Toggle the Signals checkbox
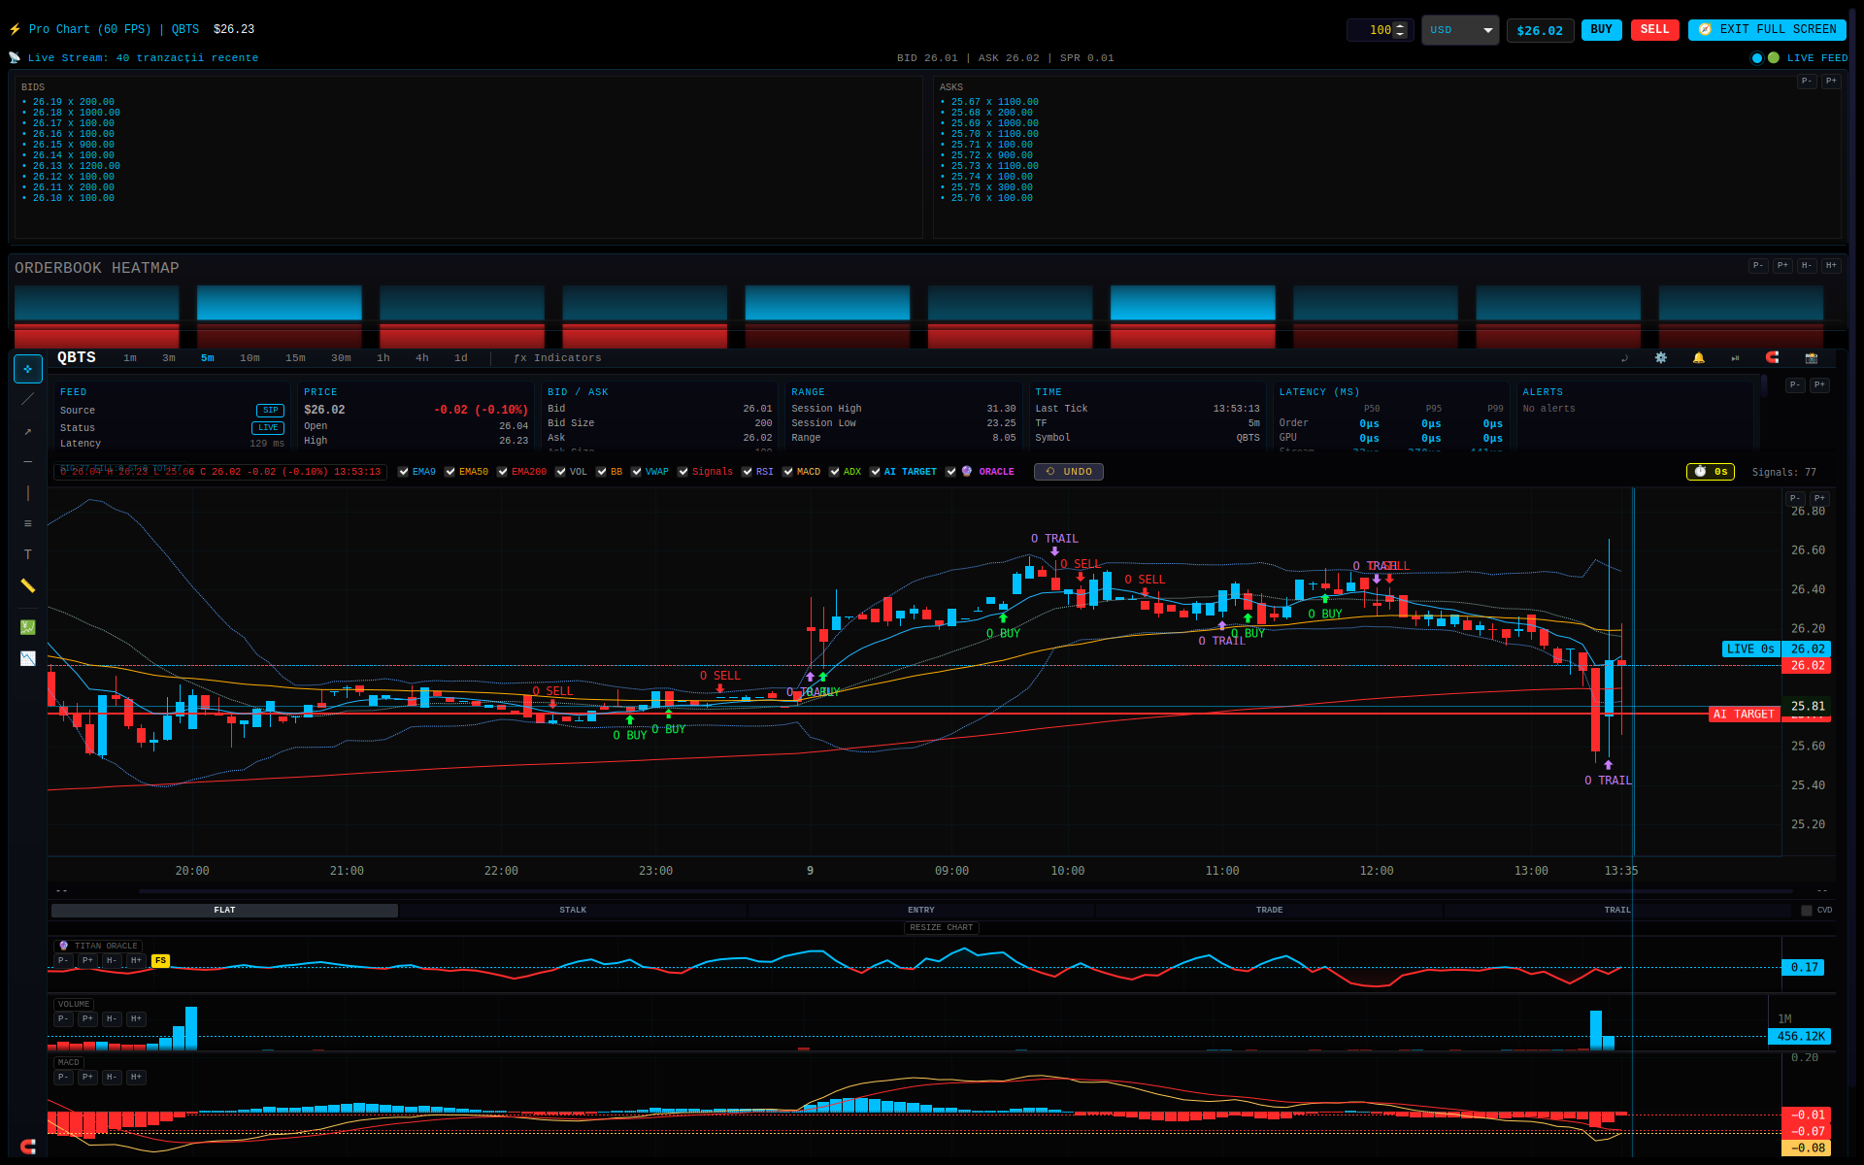 (682, 472)
